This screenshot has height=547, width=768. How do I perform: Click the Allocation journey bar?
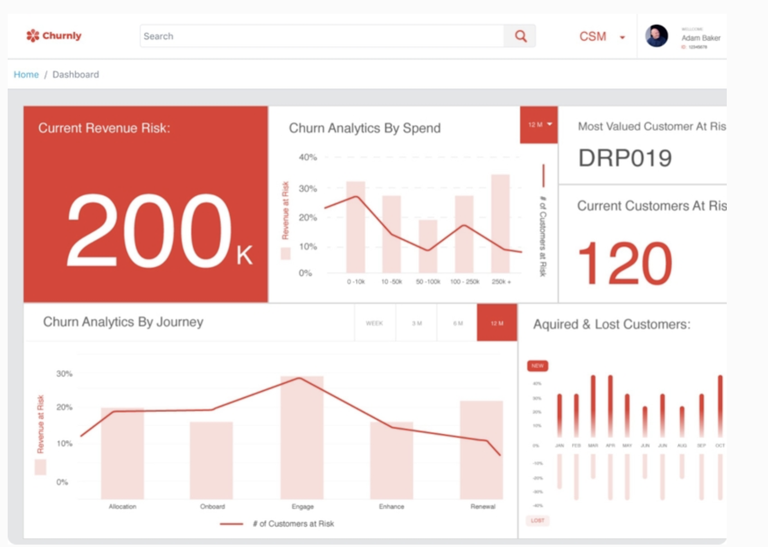click(x=122, y=454)
